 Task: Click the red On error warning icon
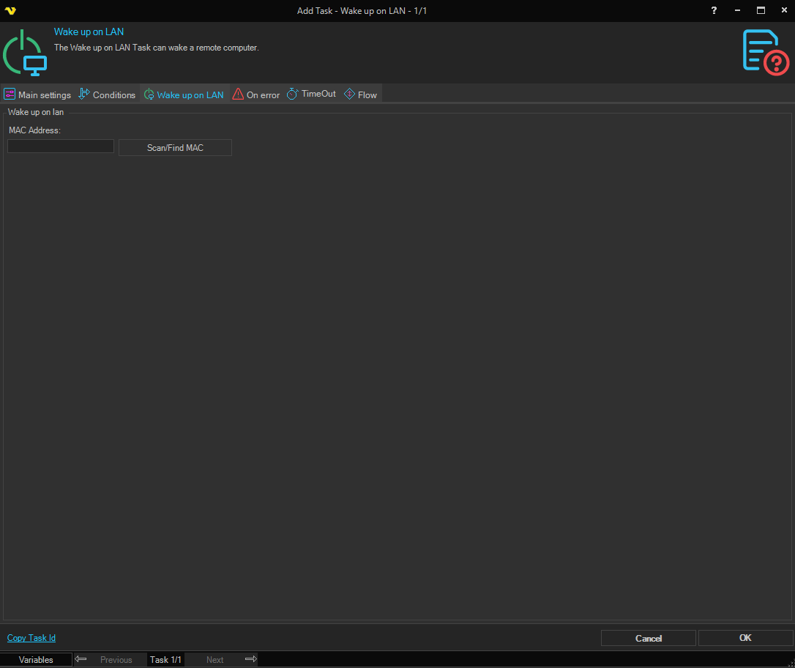238,94
